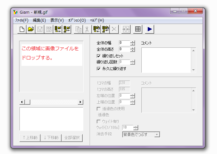Click the 1コマの高さ field showing 185
This screenshot has height=154, width=217.
tap(124, 89)
